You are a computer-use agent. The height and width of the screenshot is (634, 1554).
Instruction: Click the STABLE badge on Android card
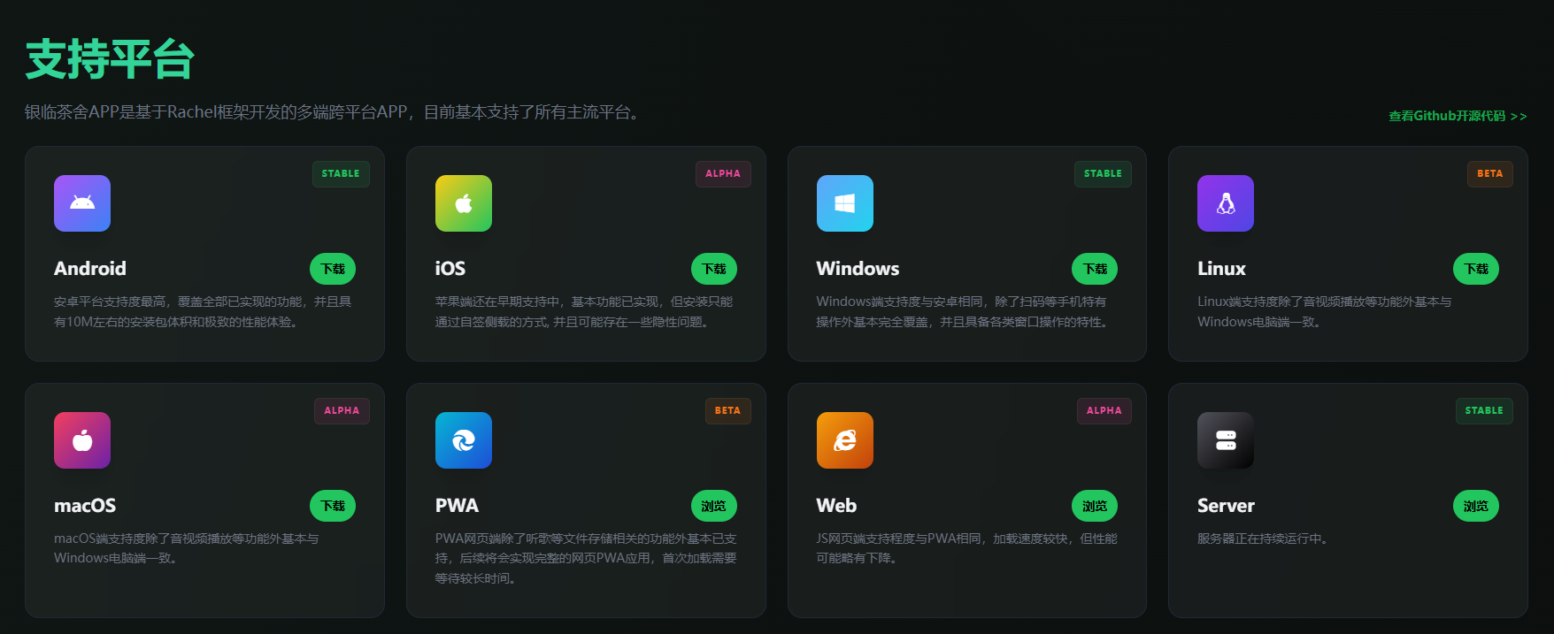(x=341, y=174)
